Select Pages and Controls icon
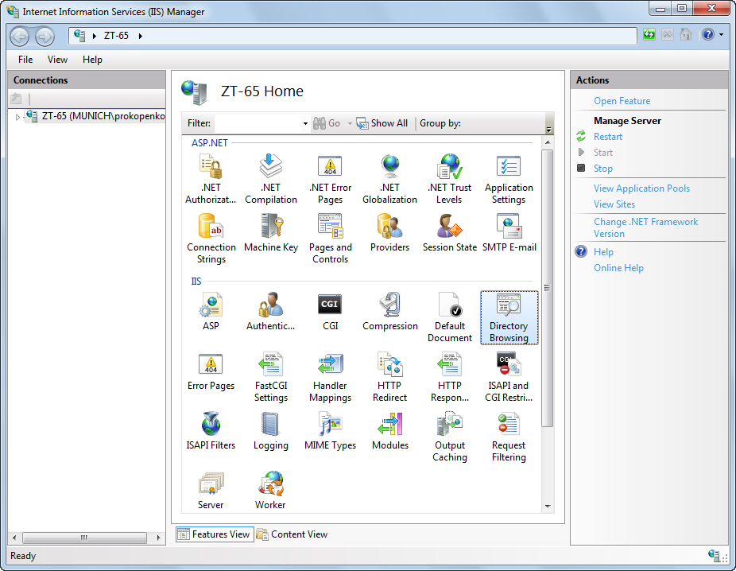Image resolution: width=736 pixels, height=571 pixels. [x=330, y=239]
